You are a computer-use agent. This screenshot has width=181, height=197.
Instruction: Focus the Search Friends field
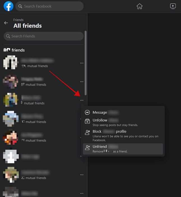click(x=44, y=36)
